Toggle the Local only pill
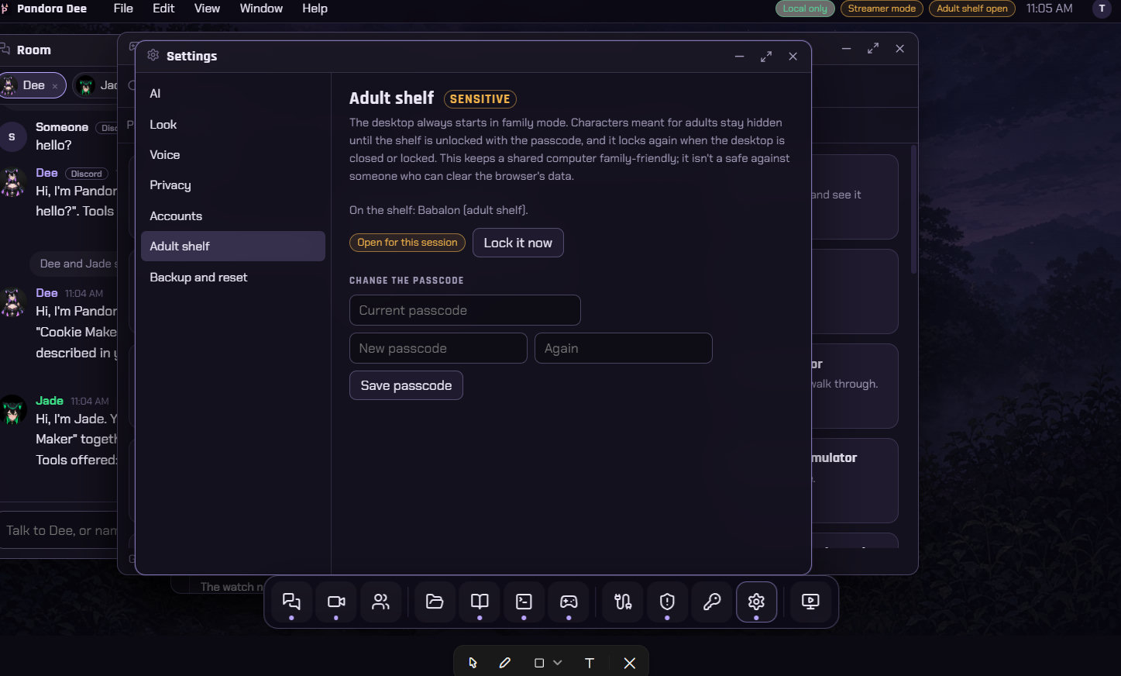 click(x=805, y=9)
